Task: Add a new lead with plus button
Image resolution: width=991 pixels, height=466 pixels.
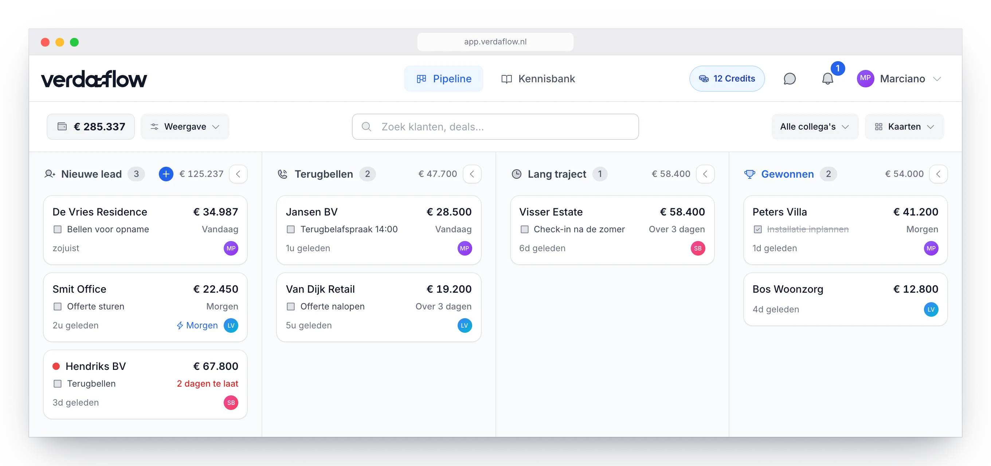Action: click(166, 174)
